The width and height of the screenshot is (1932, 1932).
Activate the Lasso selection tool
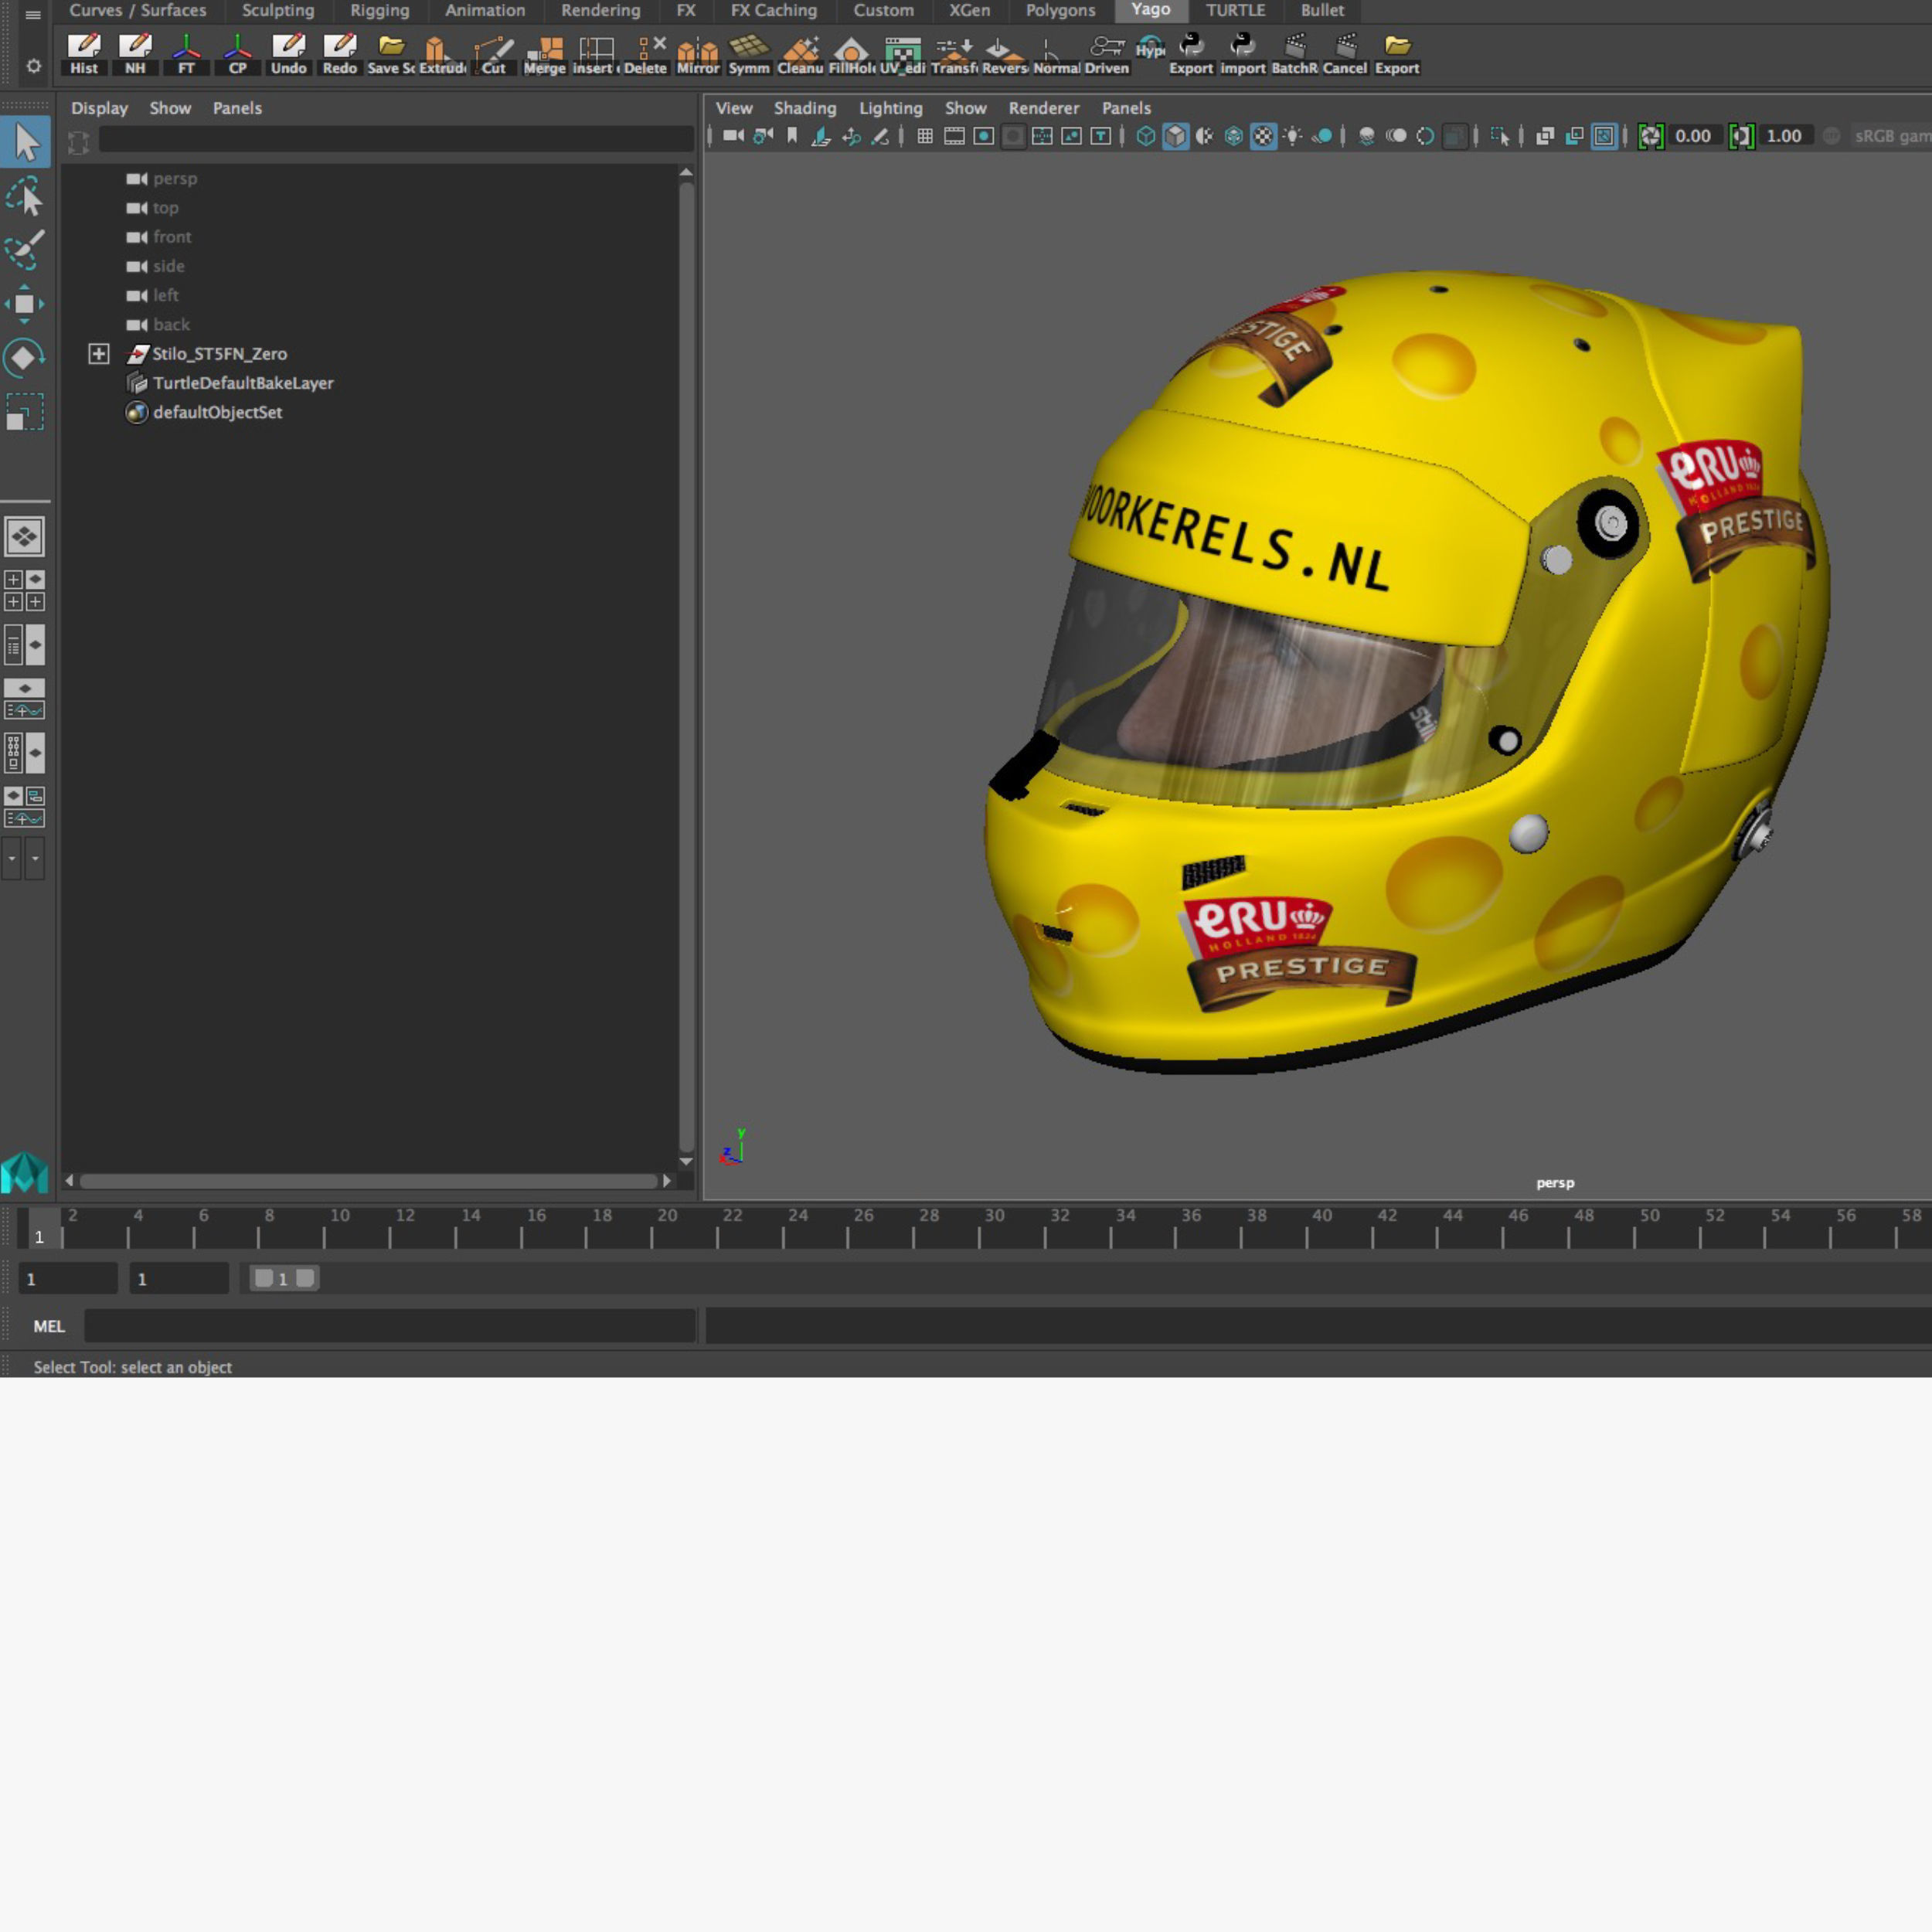coord(25,197)
